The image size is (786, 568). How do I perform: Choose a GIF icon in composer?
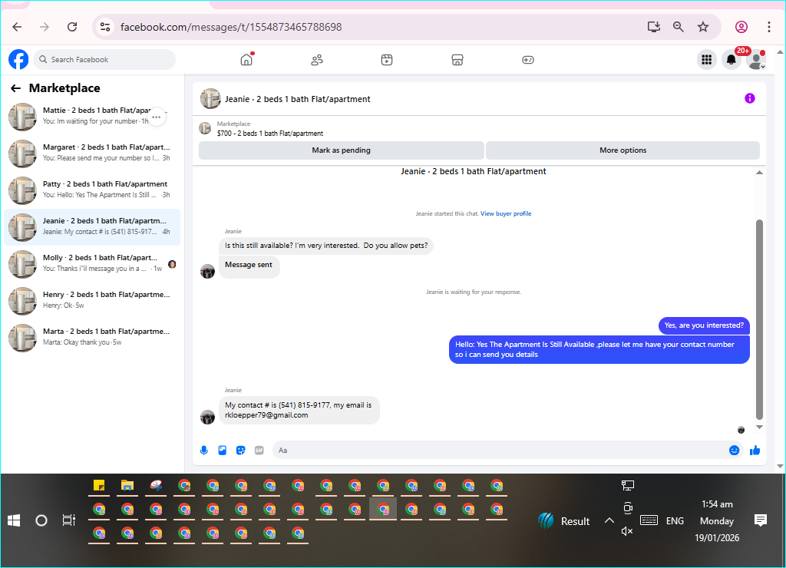point(259,451)
